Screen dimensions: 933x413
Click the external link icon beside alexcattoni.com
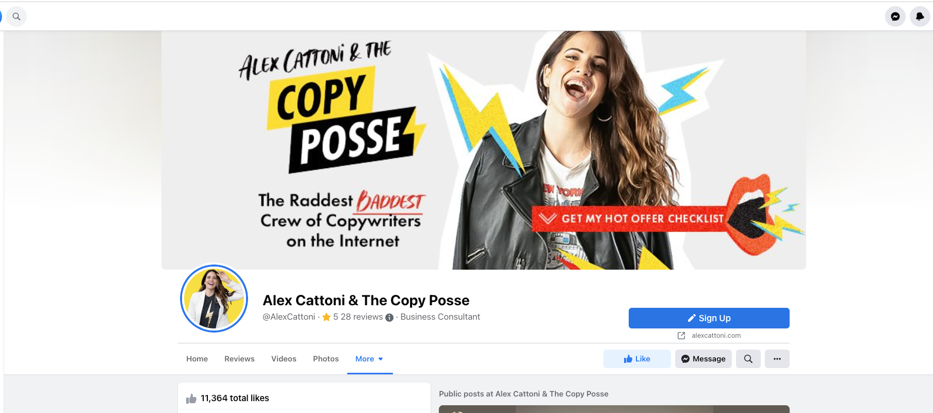click(x=681, y=336)
